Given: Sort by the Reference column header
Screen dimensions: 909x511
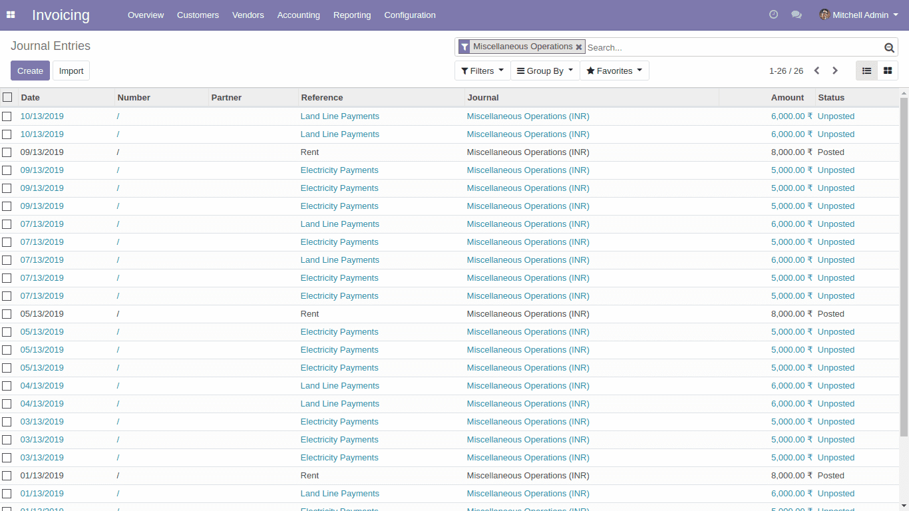Looking at the screenshot, I should pos(381,97).
